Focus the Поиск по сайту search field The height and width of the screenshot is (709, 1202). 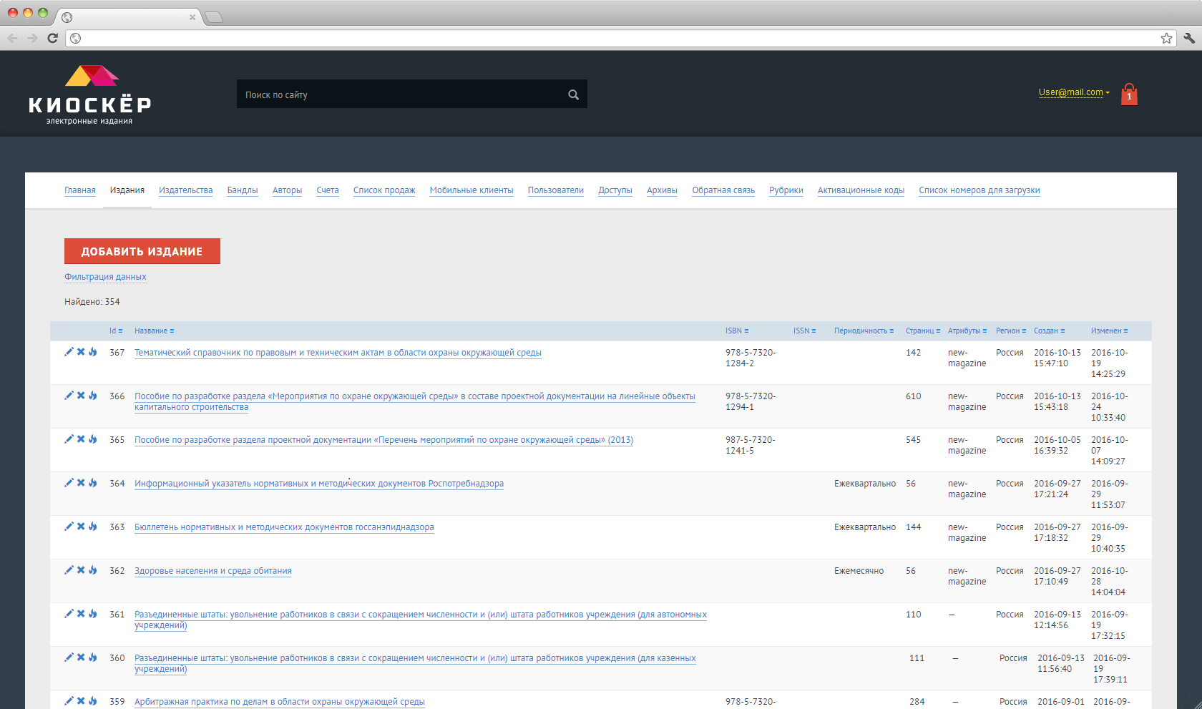[401, 94]
